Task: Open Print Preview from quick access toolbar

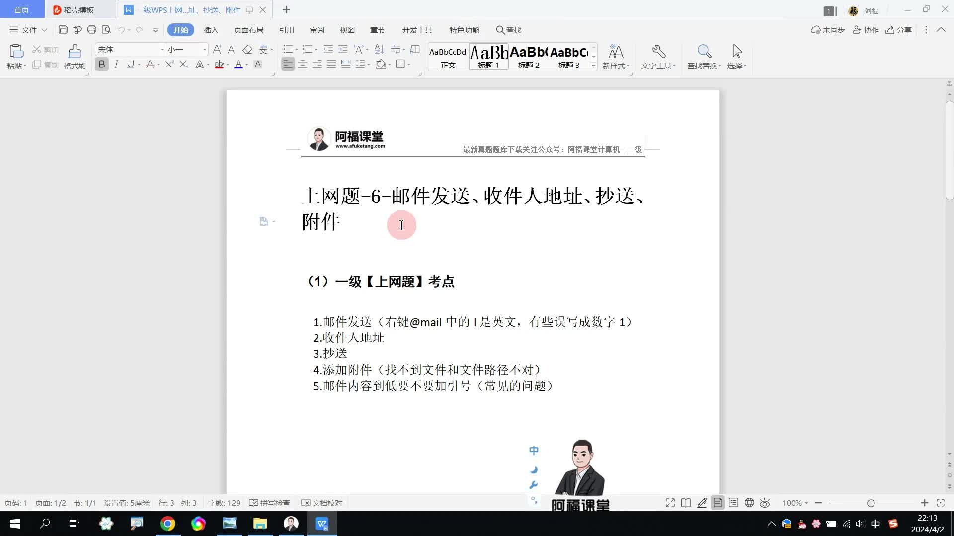Action: (106, 30)
